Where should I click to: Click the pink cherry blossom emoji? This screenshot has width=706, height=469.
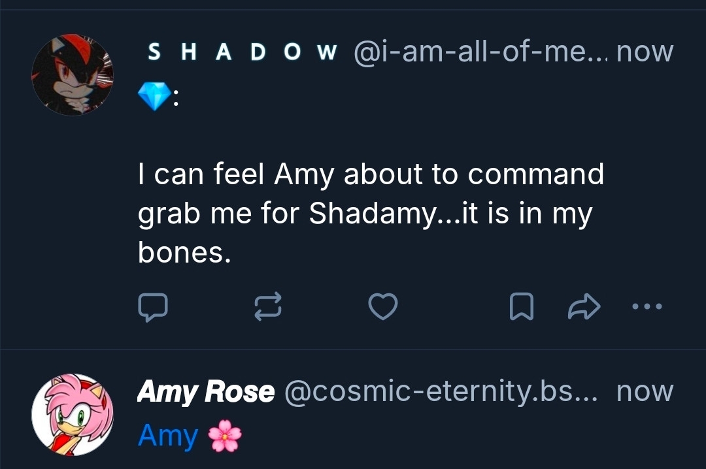point(226,436)
